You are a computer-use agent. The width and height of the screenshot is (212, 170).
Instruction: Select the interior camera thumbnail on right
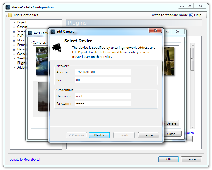pyautogui.click(x=169, y=61)
